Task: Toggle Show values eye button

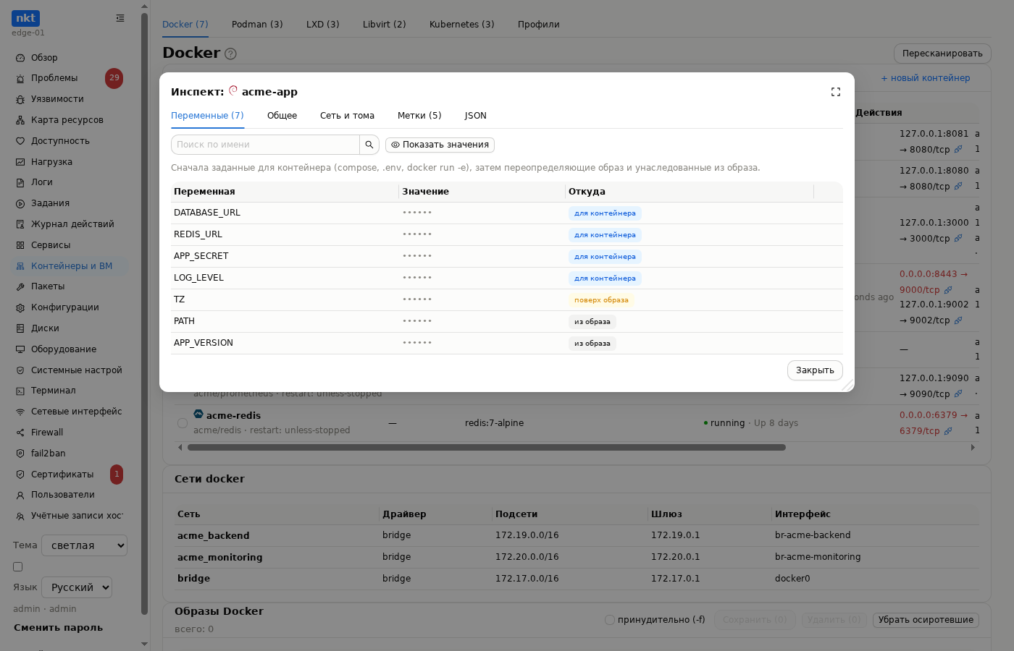Action: click(440, 145)
